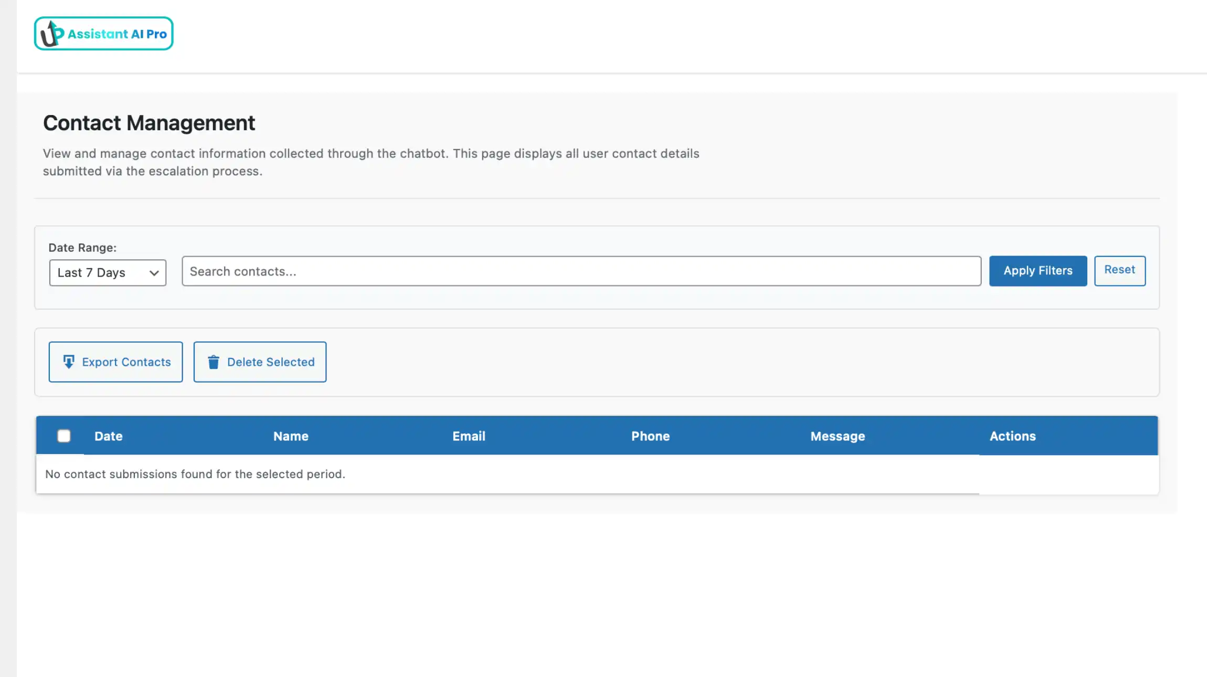Sort contacts by the Name column
Viewport: 1207px width, 677px height.
tap(291, 436)
